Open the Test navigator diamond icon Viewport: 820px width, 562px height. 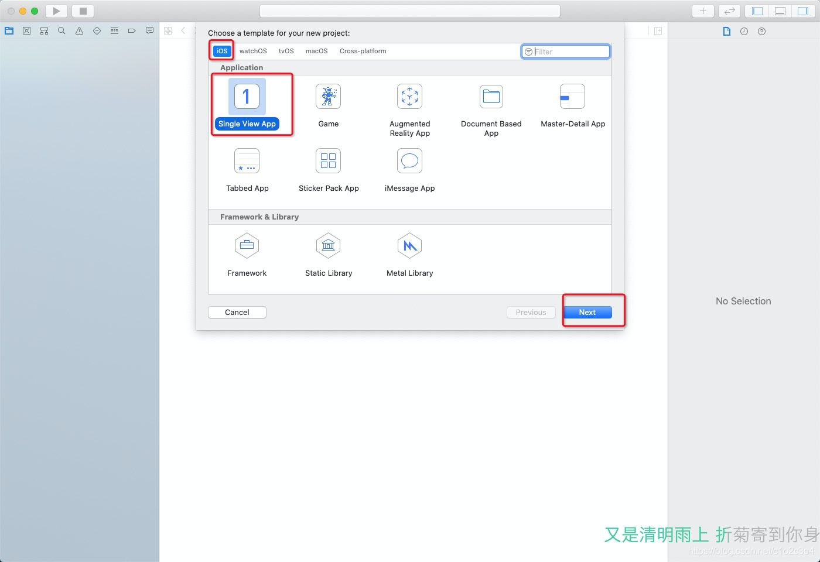point(97,31)
